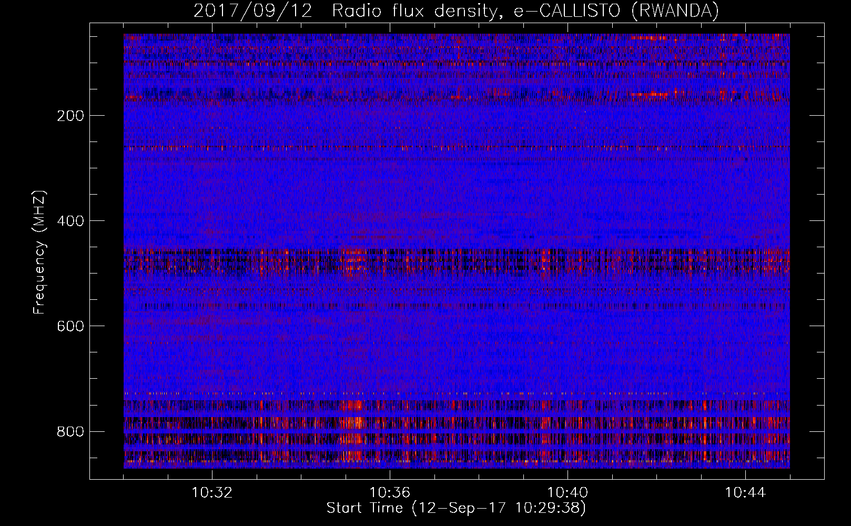Viewport: 851px width, 526px height.
Task: Click the 10:44 time tick label
Action: pos(745,493)
